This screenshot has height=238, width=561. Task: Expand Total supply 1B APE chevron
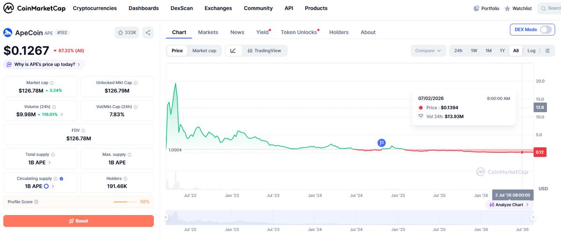tap(50, 162)
